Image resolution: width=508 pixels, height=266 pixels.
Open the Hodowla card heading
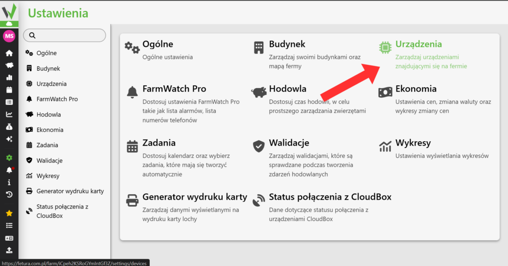288,89
